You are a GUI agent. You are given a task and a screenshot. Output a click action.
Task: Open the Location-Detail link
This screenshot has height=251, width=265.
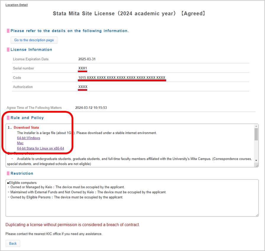pos(17,5)
